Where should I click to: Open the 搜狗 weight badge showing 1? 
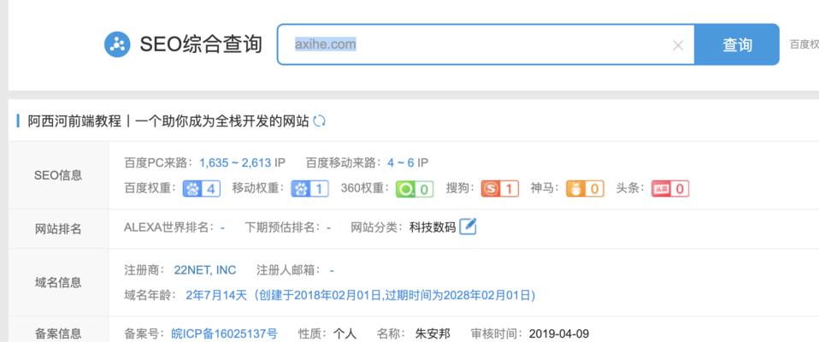pos(500,188)
